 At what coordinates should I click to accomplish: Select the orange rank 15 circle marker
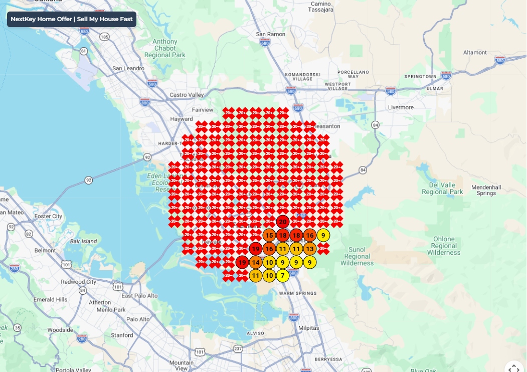pos(269,235)
